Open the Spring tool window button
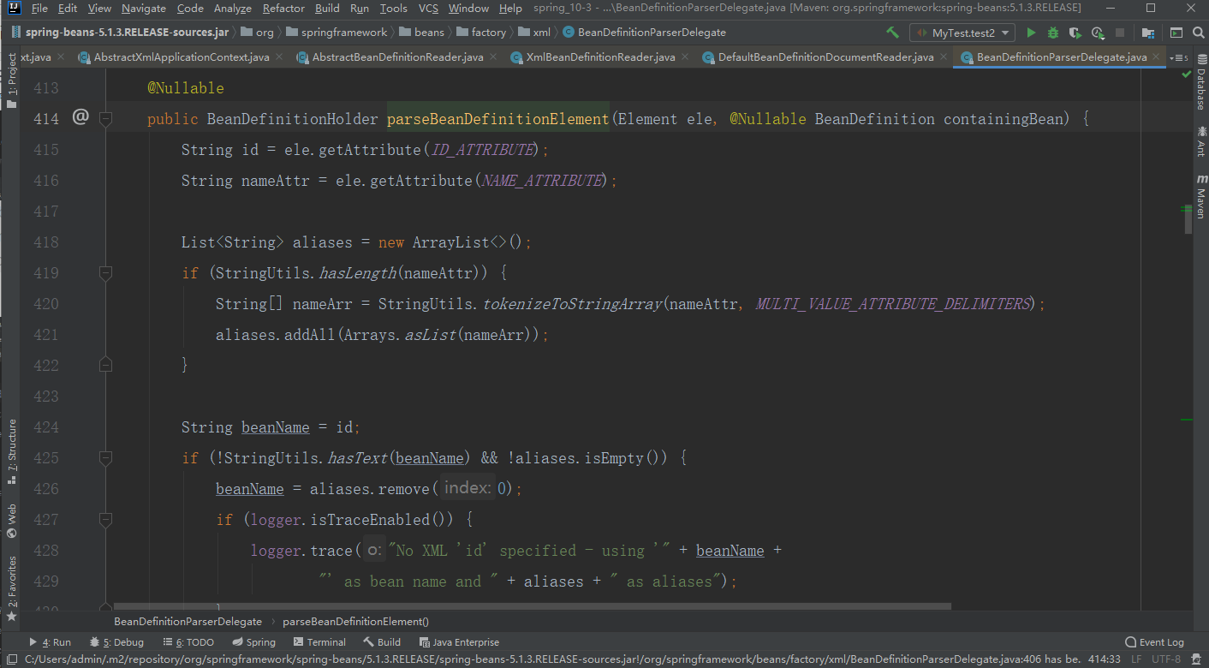This screenshot has height=668, width=1209. (x=253, y=642)
